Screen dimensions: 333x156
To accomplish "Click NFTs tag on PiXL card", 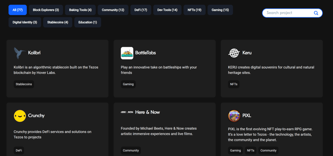I will click(251, 150).
